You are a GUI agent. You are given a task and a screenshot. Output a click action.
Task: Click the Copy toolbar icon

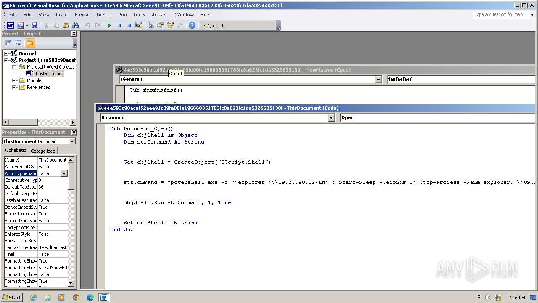point(56,26)
